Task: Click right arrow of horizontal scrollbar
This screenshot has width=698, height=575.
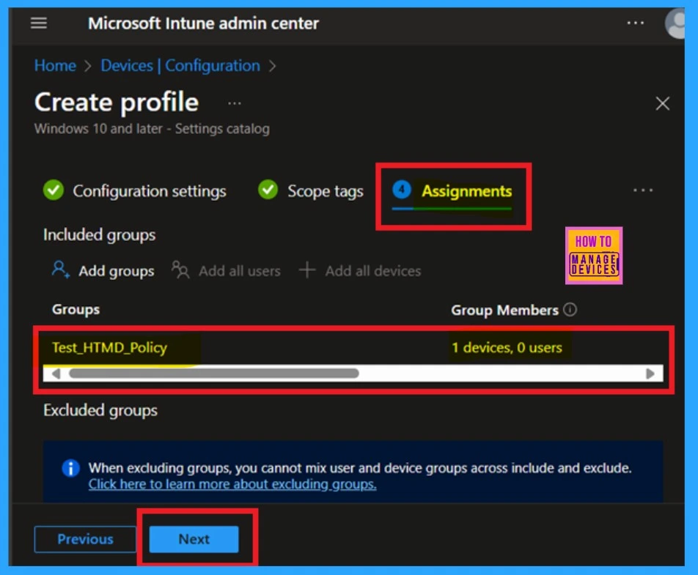Action: pos(650,374)
